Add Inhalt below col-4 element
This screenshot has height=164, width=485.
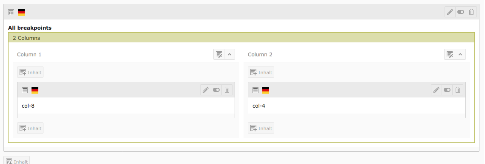pyautogui.click(x=261, y=128)
